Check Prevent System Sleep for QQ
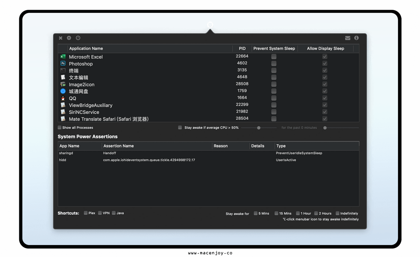420x257 pixels. [x=274, y=98]
